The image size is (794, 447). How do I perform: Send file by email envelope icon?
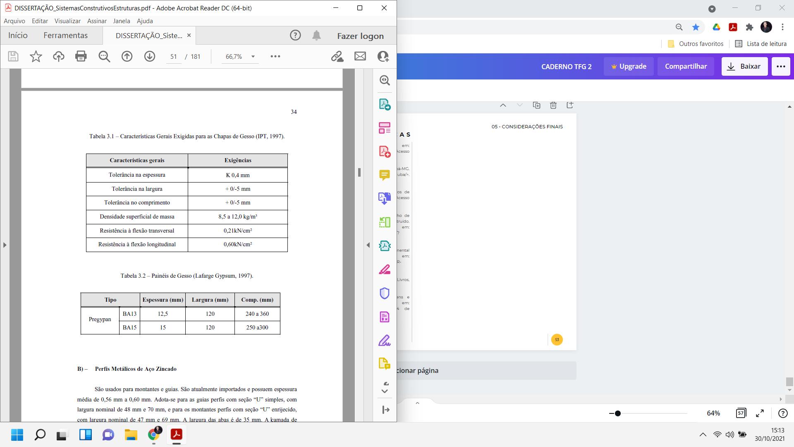(360, 56)
